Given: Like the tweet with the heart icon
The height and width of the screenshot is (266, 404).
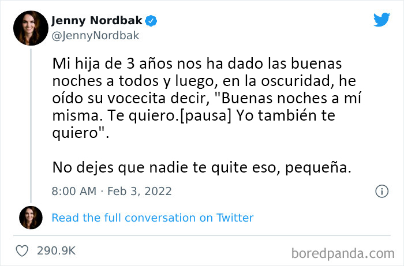Looking at the screenshot, I should [x=22, y=251].
